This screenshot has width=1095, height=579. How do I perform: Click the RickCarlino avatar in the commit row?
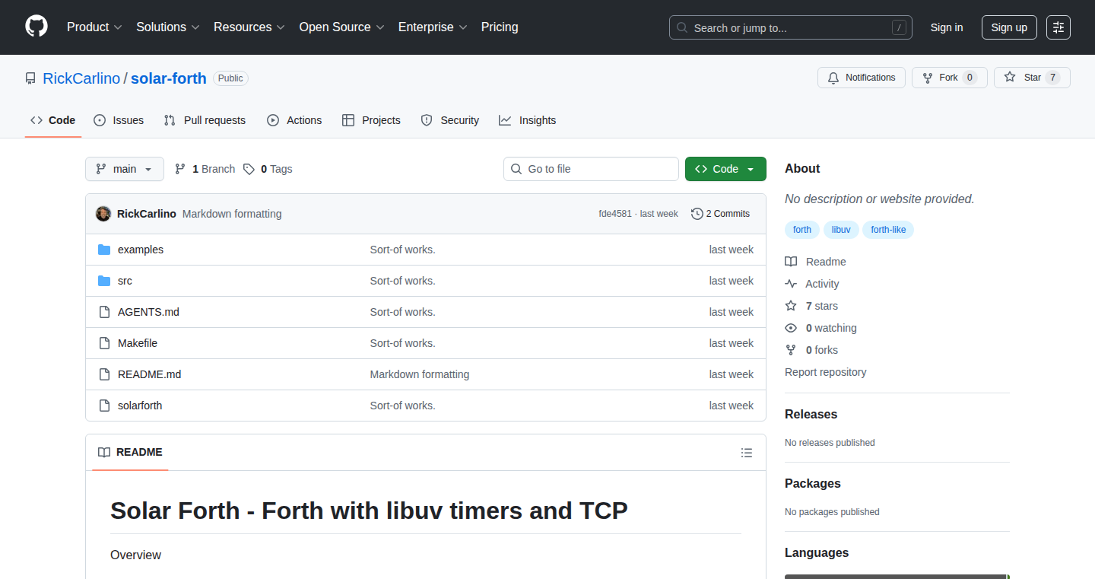tap(103, 214)
